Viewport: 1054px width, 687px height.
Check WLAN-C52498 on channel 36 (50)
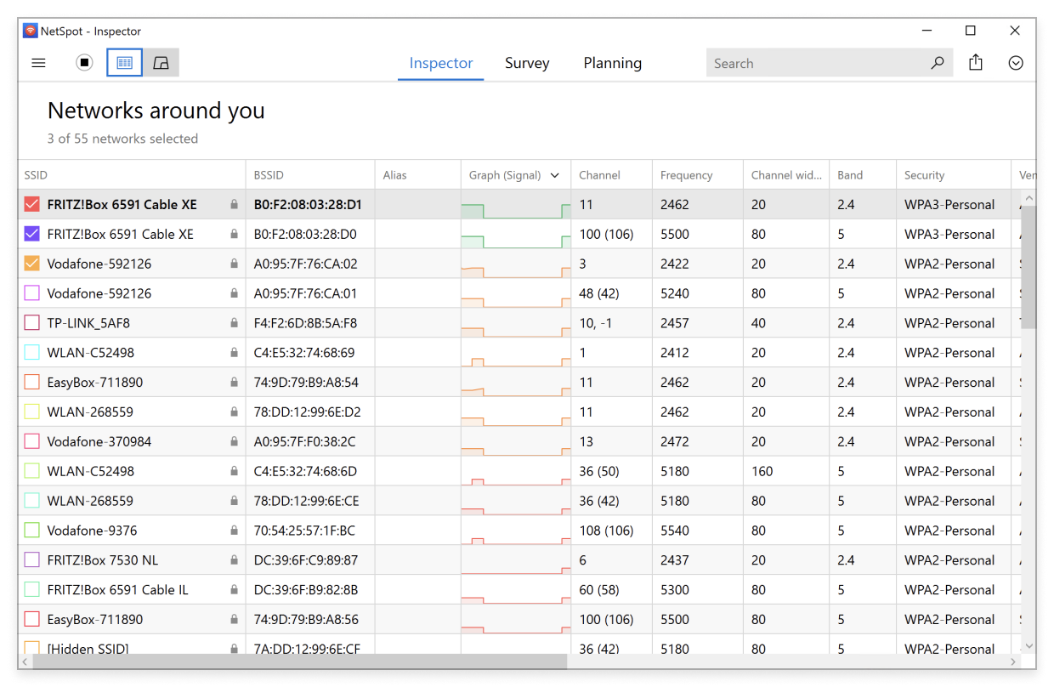32,471
